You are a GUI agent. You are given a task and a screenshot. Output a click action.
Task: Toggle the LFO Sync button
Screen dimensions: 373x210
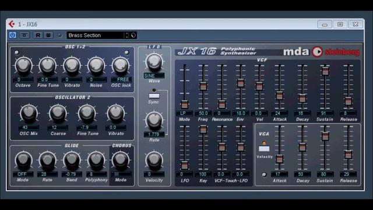154,96
